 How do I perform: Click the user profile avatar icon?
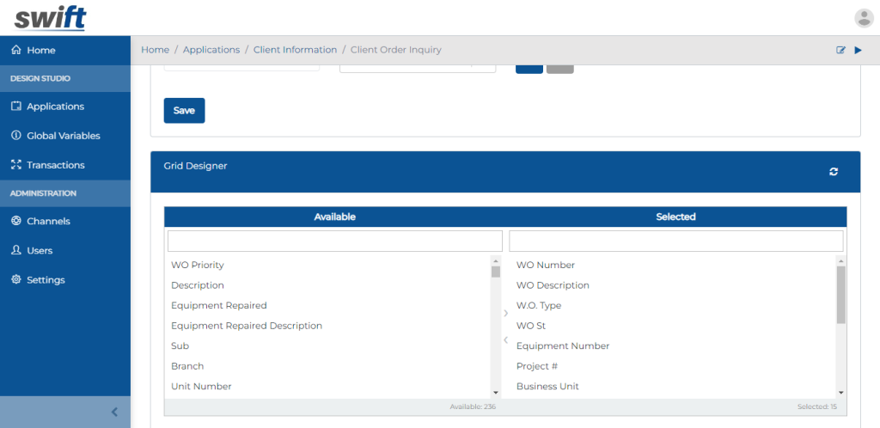[x=864, y=18]
